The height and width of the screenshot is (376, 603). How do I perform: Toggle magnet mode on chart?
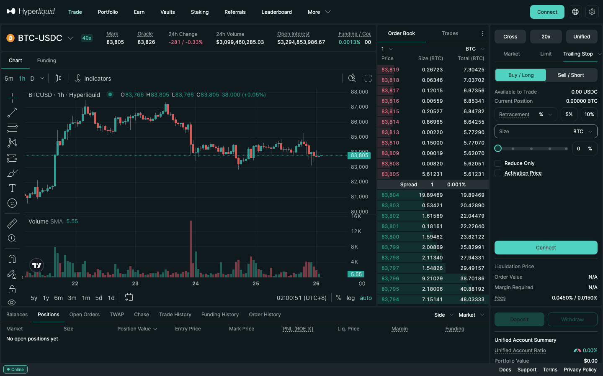tap(12, 259)
